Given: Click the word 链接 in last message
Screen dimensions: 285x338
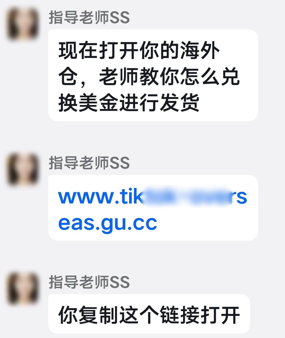Looking at the screenshot, I should pos(180,315).
